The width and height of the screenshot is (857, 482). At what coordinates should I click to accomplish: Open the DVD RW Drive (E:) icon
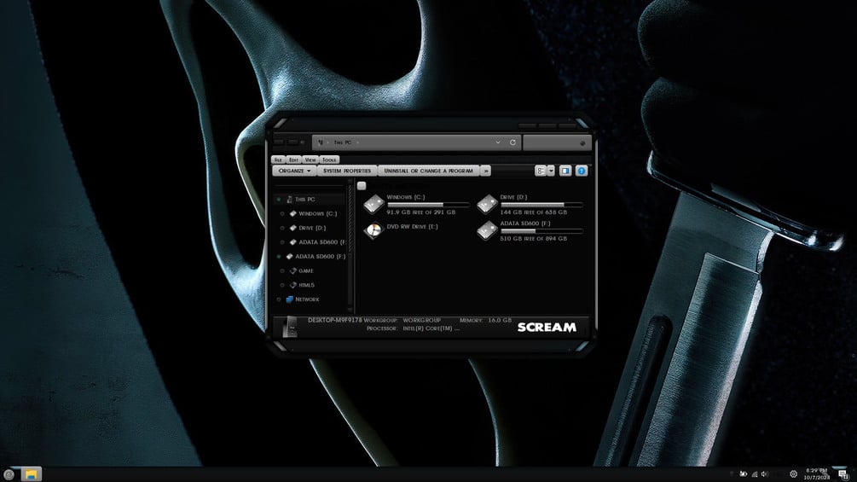coord(373,230)
